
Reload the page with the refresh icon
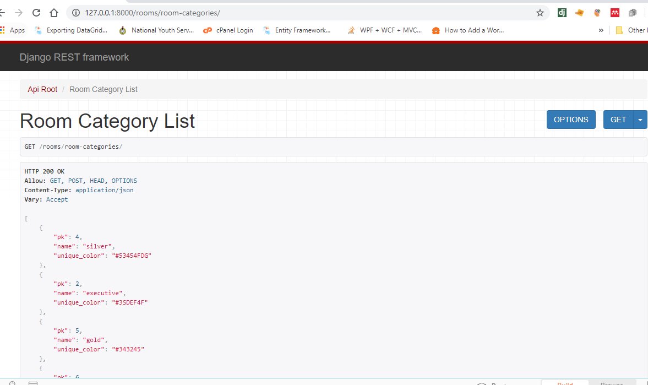(x=36, y=13)
